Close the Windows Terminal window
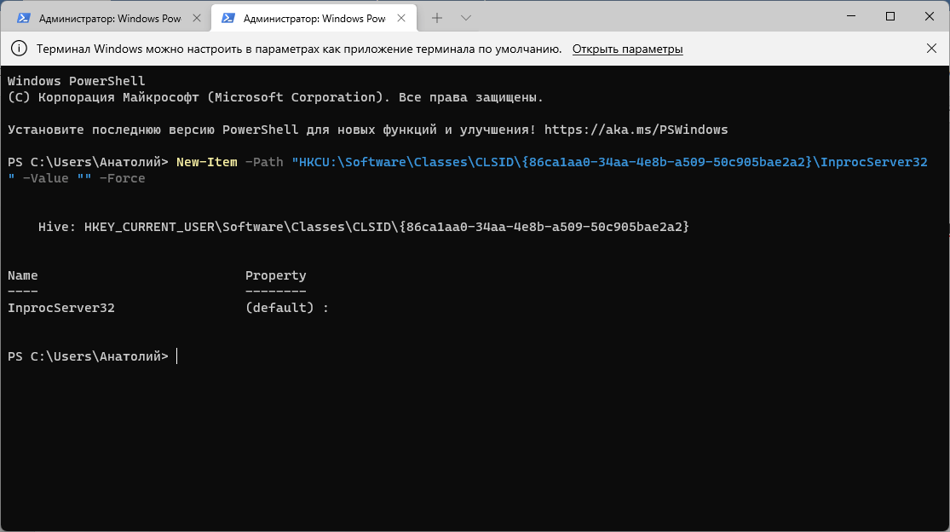This screenshot has width=950, height=532. point(930,17)
